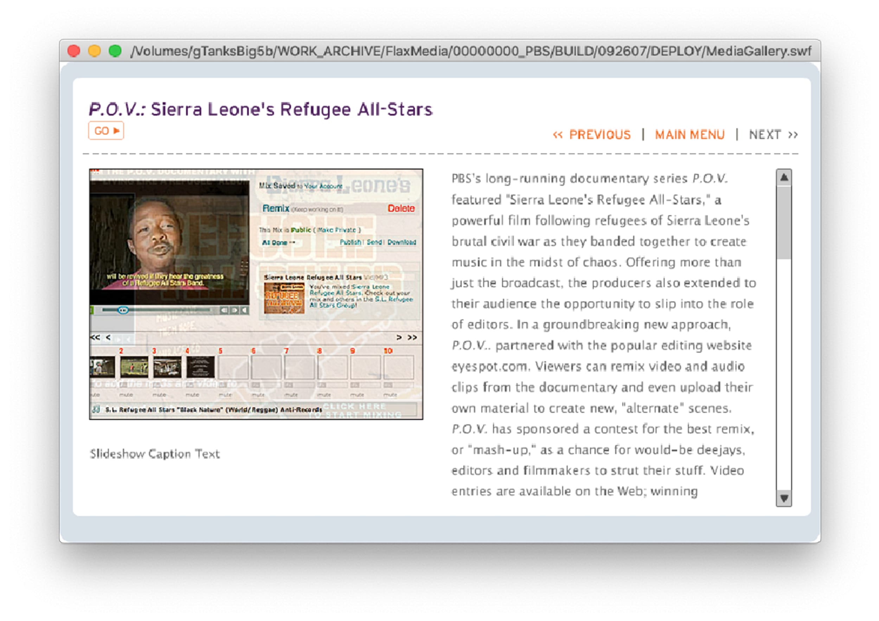
Task: Click the text panel scrollbar thumb
Action: pos(784,222)
